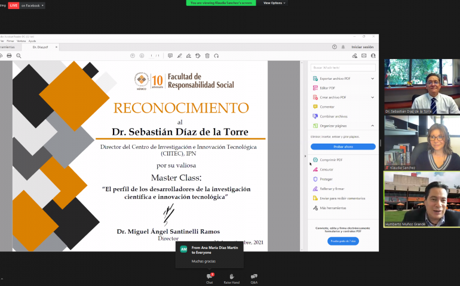Open Acrobat help question mark icon
Screen dimensions: 460x286
click(x=335, y=47)
